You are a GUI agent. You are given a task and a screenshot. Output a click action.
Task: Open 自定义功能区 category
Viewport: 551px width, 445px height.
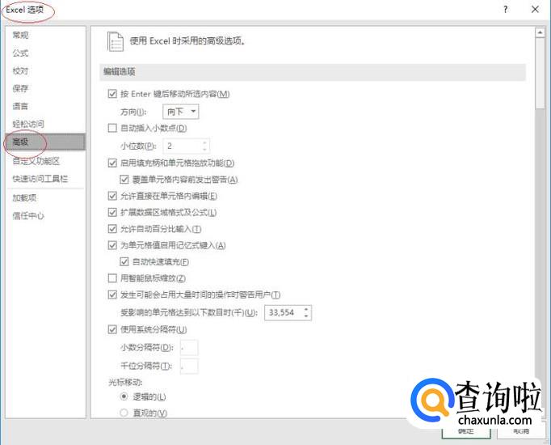click(36, 161)
